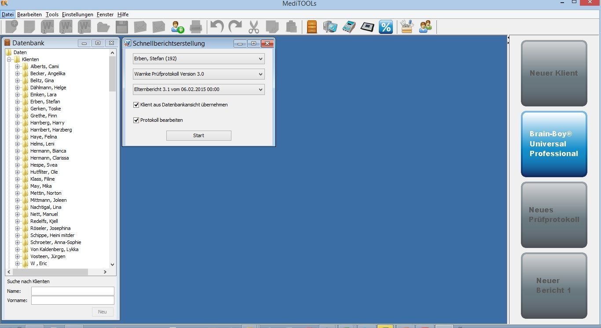The height and width of the screenshot is (328, 601).
Task: Click the copy icon in toolbar
Action: 272,27
